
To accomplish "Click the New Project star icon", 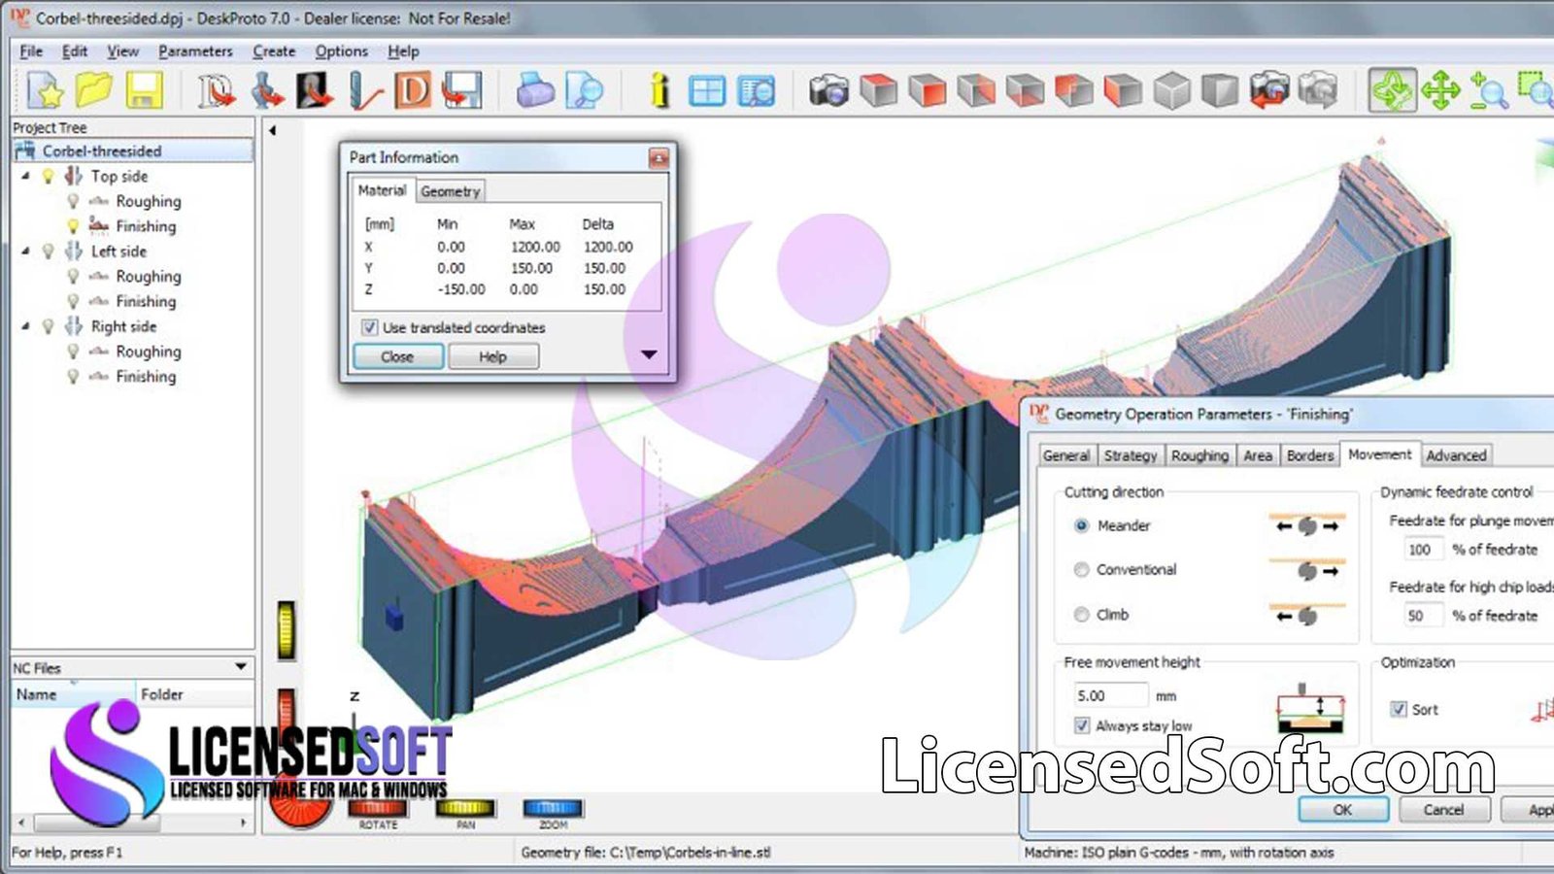I will tap(46, 91).
